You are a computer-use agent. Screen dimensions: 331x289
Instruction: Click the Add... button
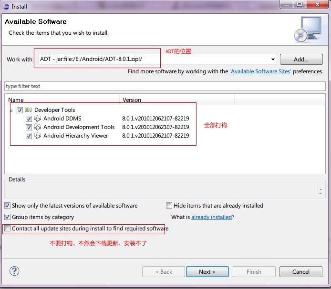pyautogui.click(x=301, y=60)
